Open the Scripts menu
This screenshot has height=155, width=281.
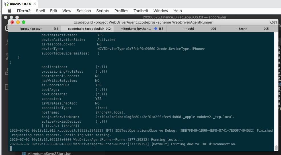click(x=103, y=11)
